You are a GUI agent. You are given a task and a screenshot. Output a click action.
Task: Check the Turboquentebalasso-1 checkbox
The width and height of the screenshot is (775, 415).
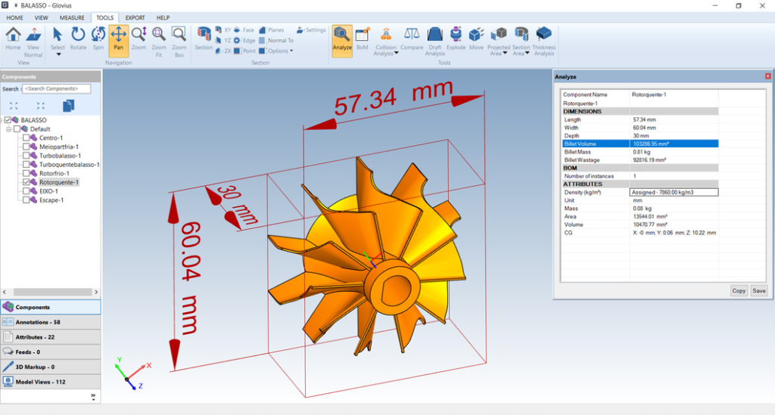tap(26, 164)
